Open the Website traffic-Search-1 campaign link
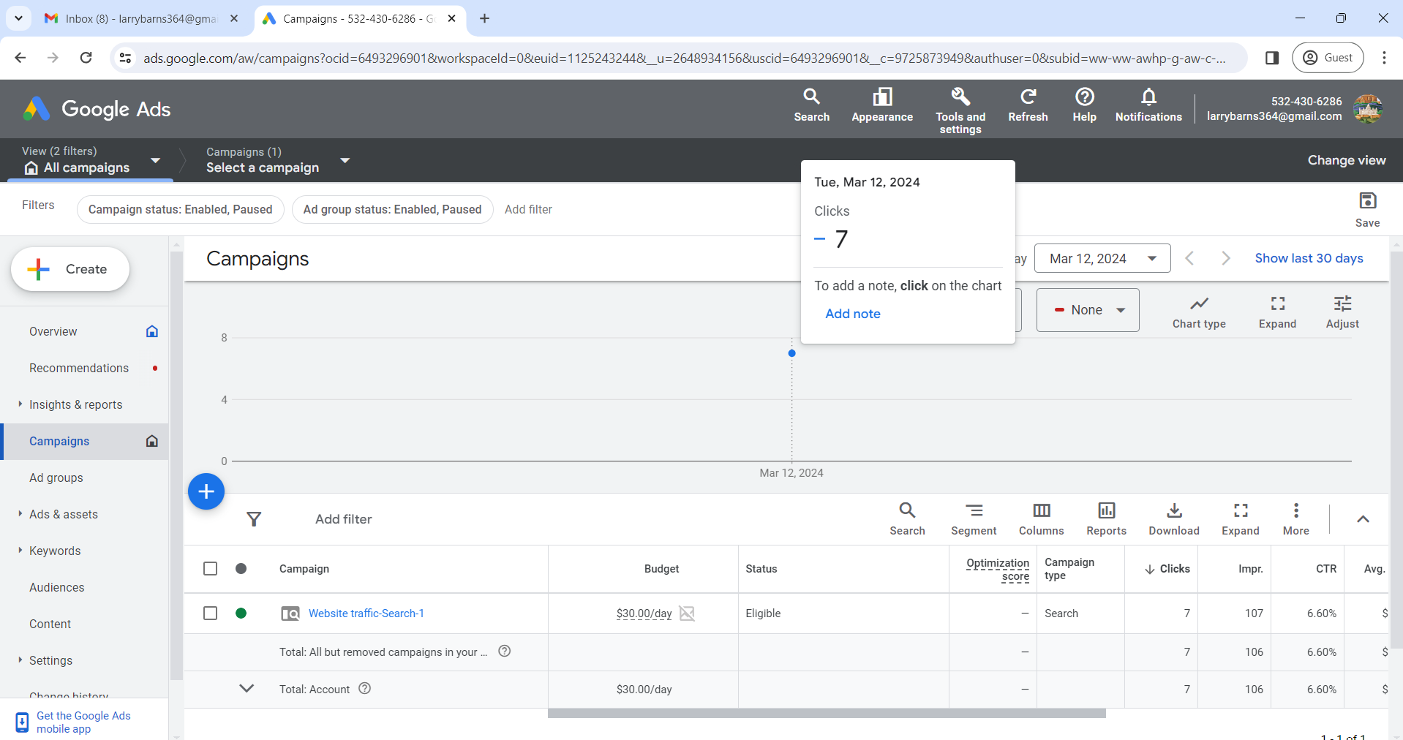Screen dimensions: 1403x740 pyautogui.click(x=366, y=613)
